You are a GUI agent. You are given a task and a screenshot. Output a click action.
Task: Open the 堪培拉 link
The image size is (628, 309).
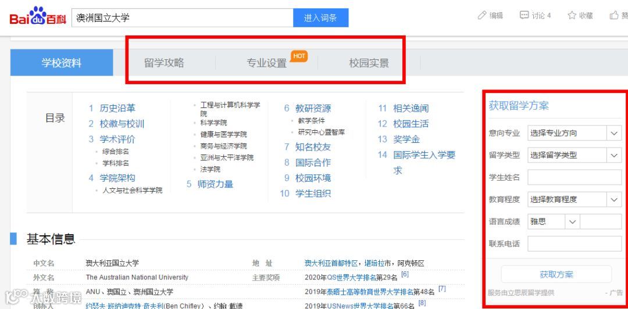(x=374, y=263)
